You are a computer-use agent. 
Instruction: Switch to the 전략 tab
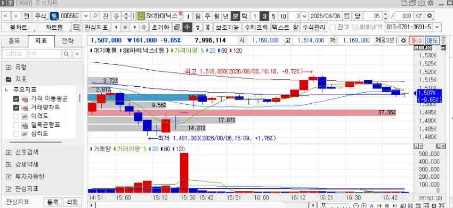click(x=68, y=41)
